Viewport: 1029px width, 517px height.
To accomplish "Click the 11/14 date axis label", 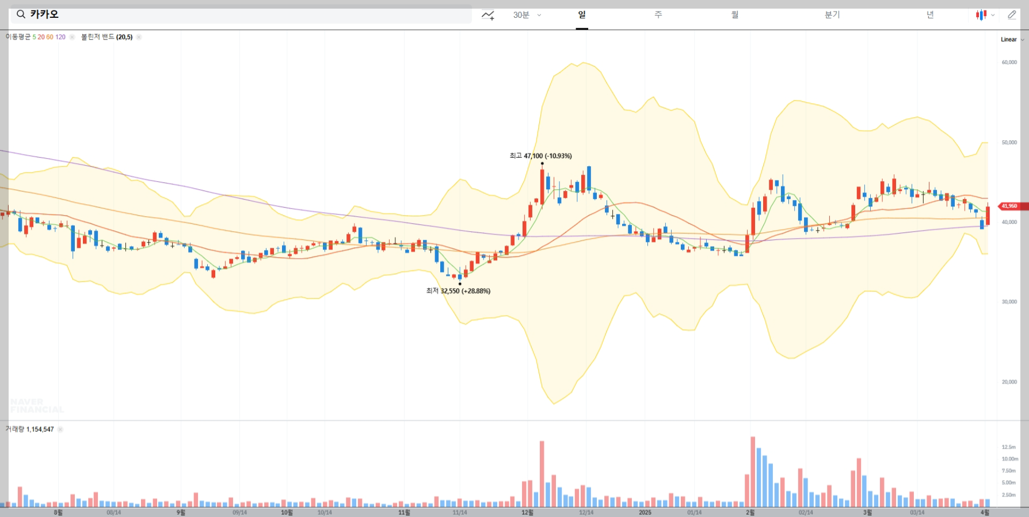I will click(460, 512).
